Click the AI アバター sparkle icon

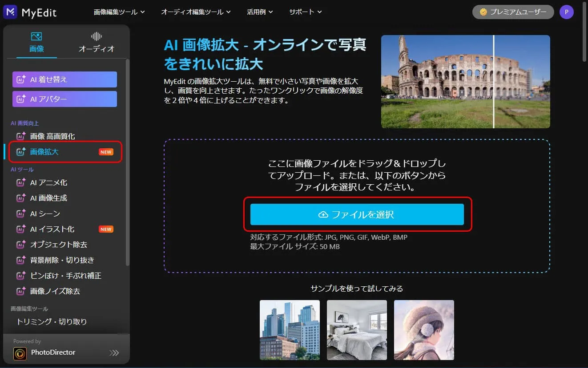click(21, 99)
